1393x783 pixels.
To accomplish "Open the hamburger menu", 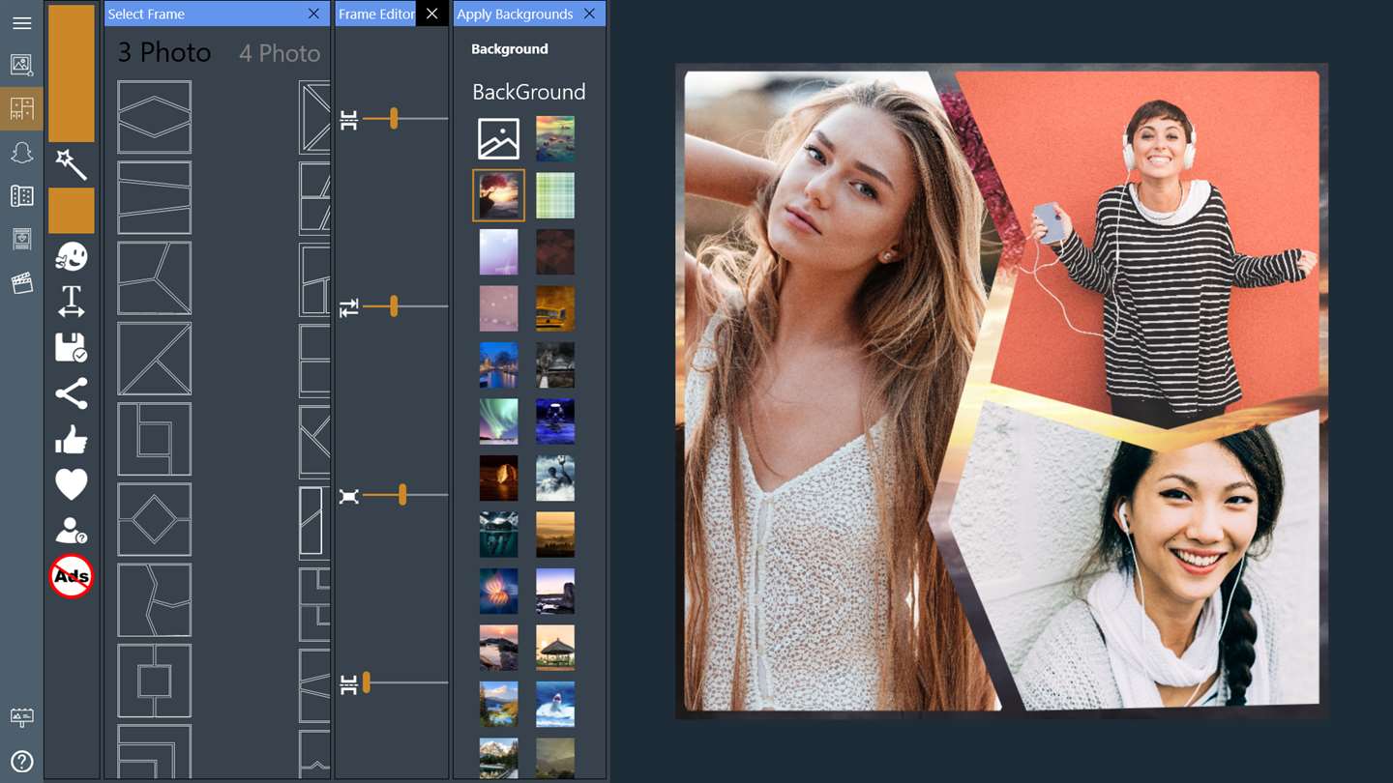I will [x=21, y=23].
